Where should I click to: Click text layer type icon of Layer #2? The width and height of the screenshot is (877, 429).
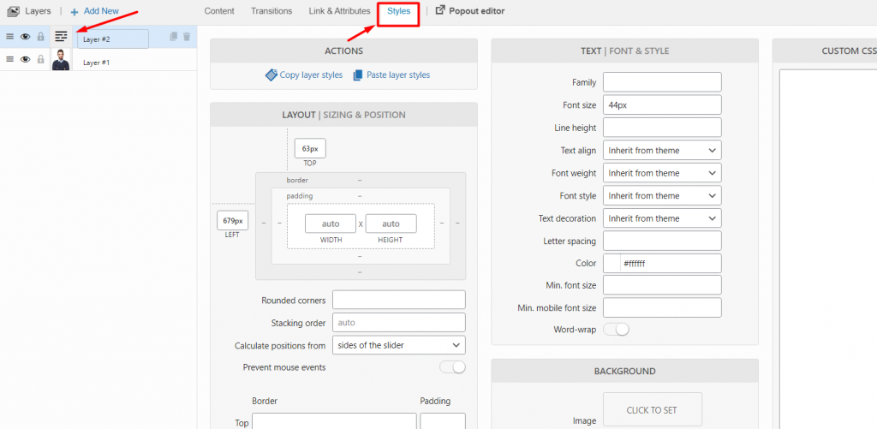click(61, 37)
